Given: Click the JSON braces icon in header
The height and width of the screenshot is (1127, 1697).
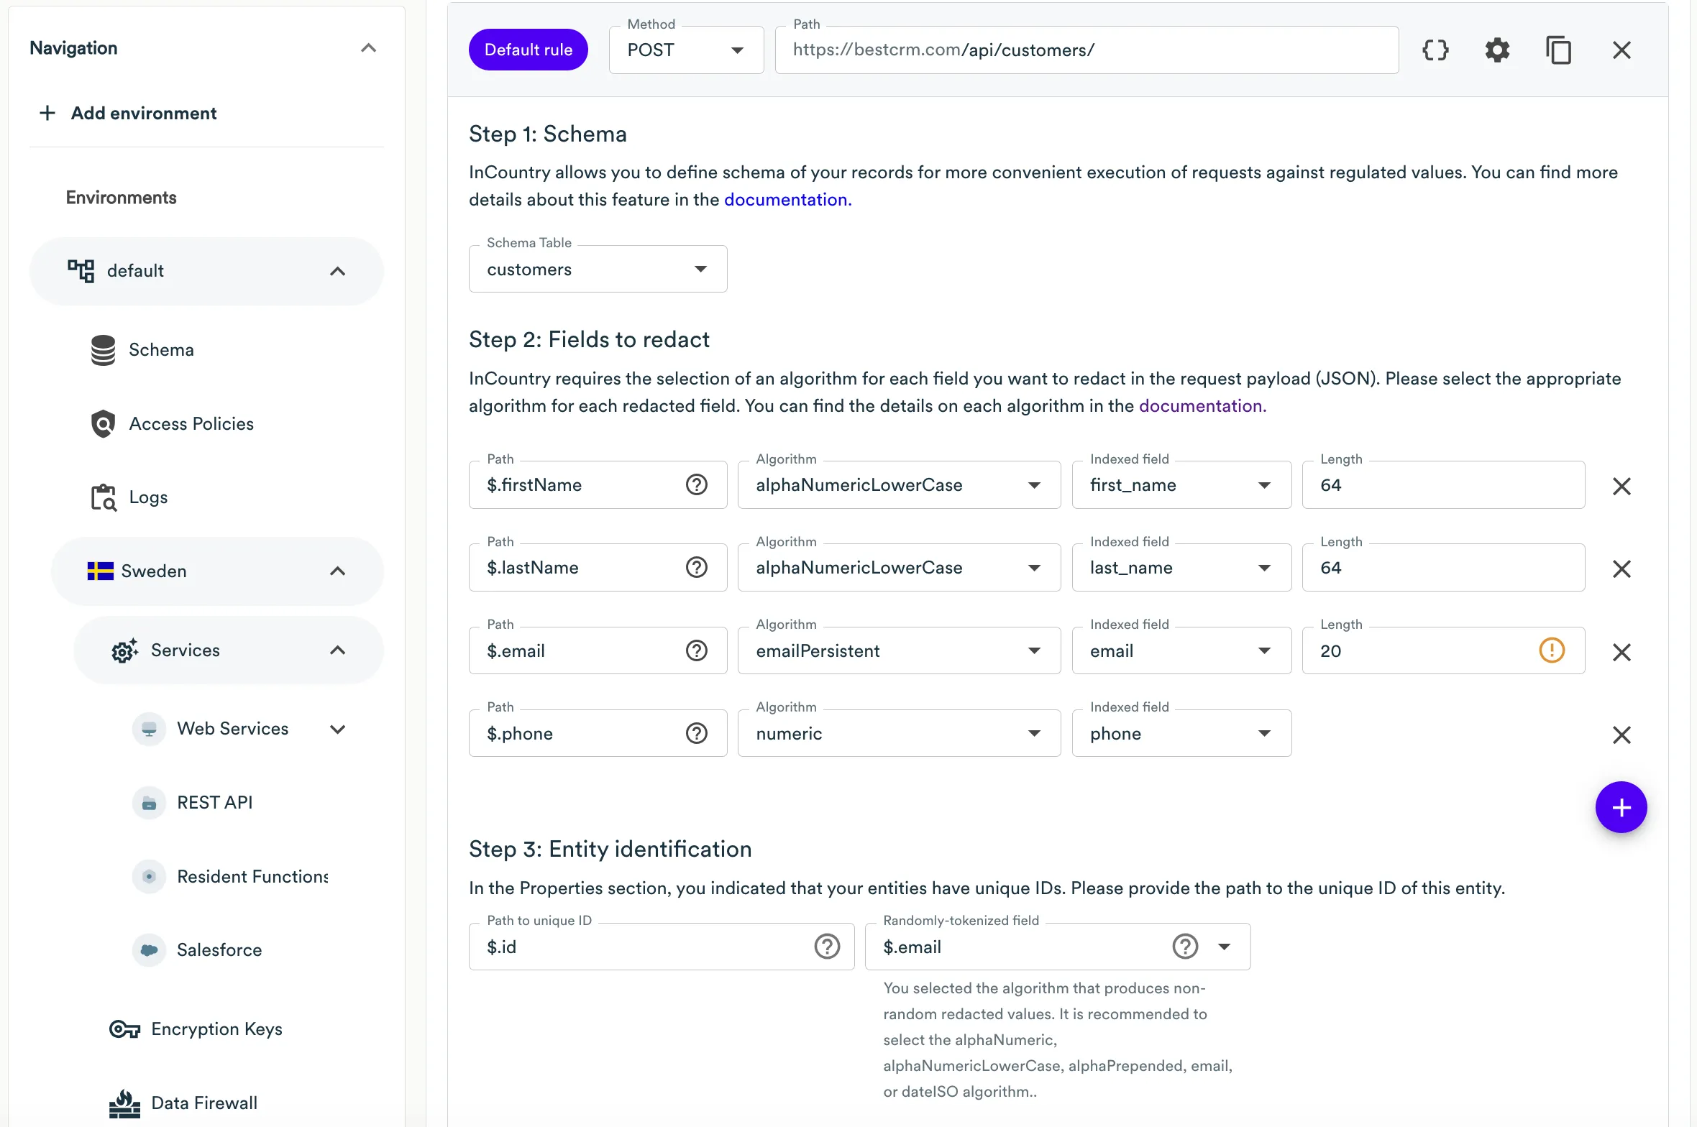Looking at the screenshot, I should (1435, 50).
